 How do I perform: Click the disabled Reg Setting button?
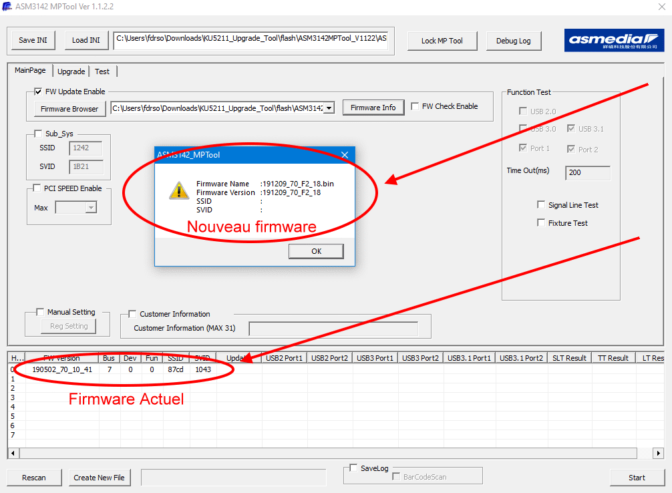(x=69, y=326)
